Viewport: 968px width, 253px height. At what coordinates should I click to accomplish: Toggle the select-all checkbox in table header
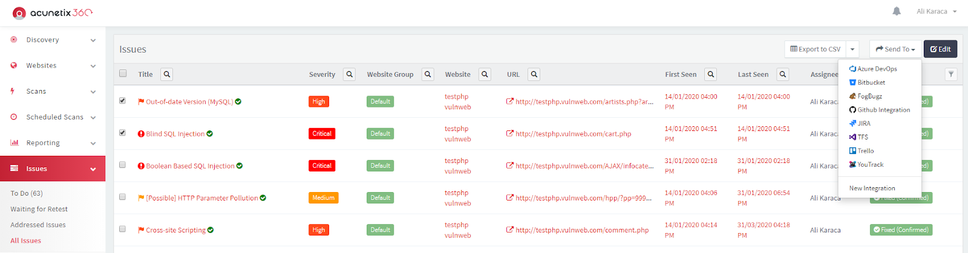123,74
